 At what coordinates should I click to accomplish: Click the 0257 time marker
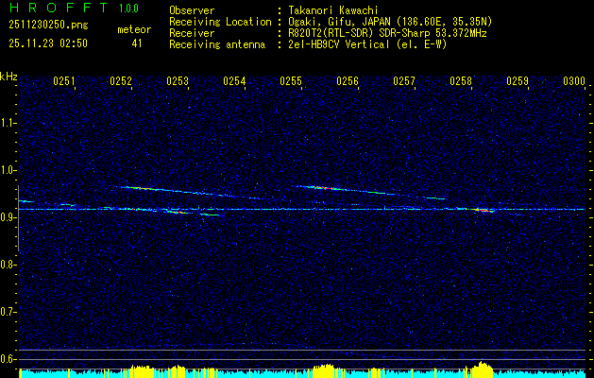click(x=404, y=81)
